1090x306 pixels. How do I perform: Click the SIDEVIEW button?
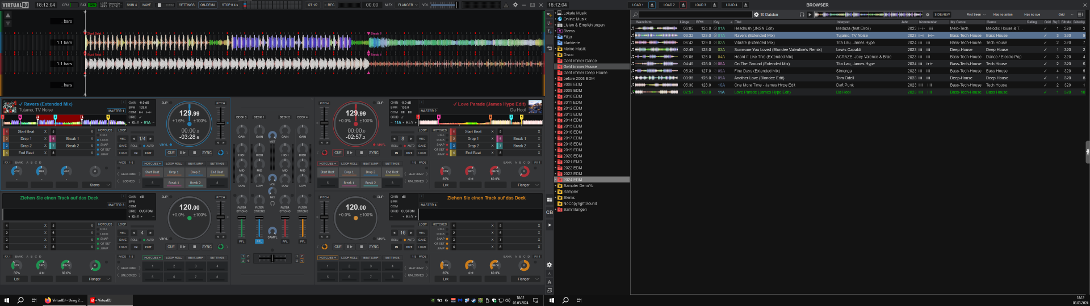[x=942, y=15]
